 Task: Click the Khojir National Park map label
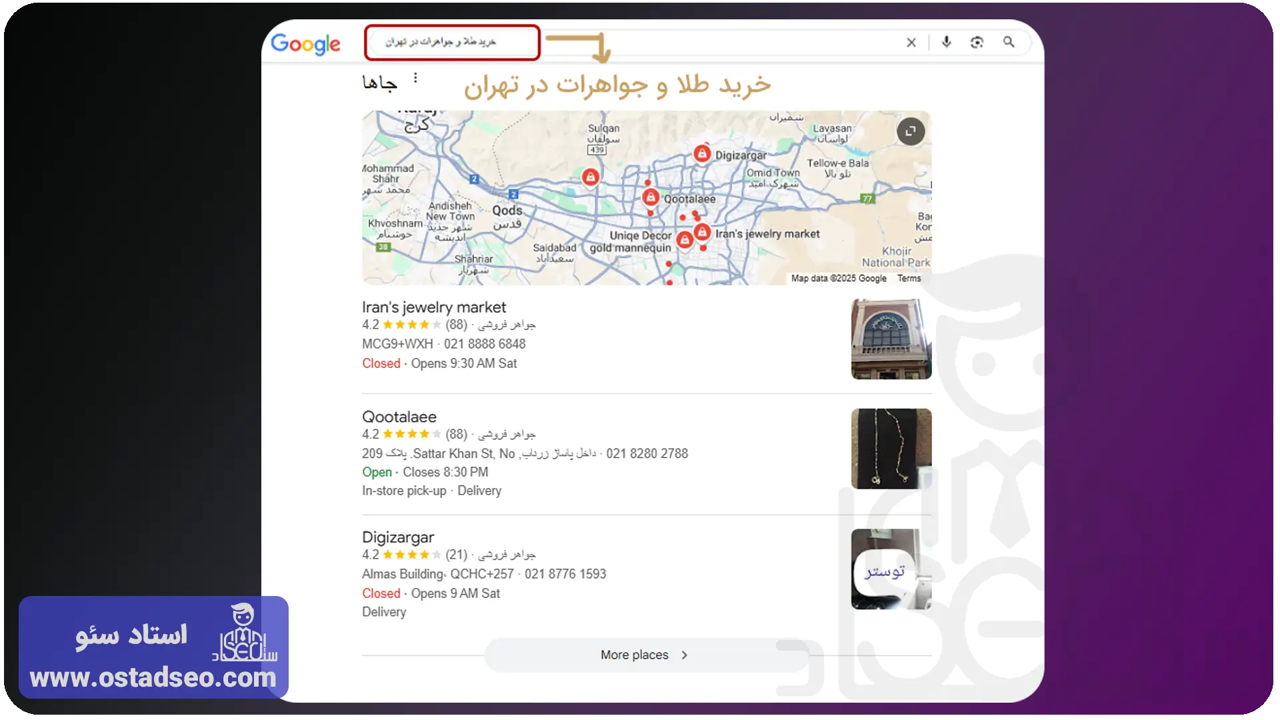pyautogui.click(x=896, y=257)
